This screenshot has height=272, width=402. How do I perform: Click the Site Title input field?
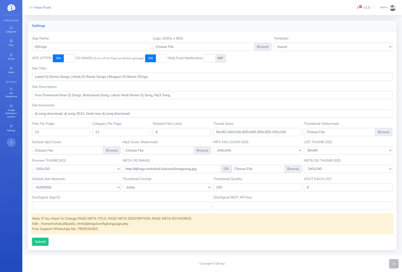212,77
